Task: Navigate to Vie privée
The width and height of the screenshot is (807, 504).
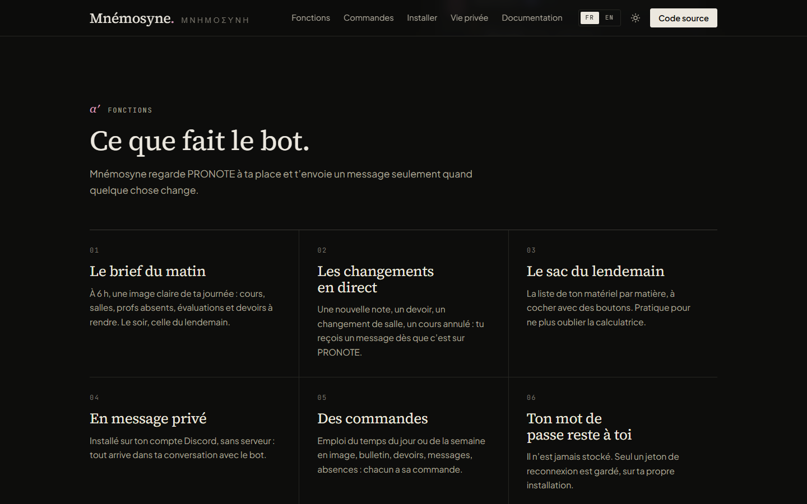Action: (x=469, y=18)
